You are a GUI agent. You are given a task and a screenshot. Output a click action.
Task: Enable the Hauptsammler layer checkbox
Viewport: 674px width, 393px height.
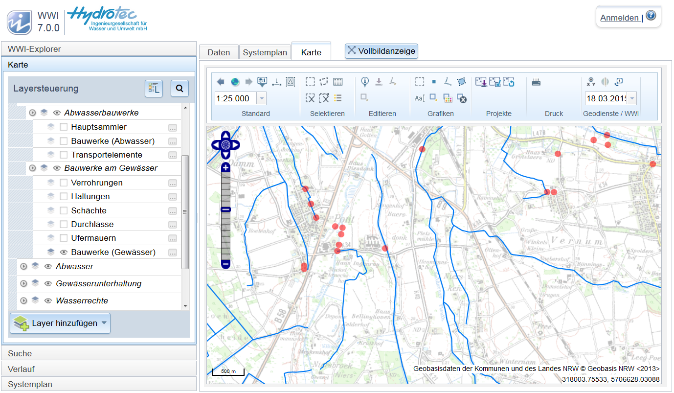(x=64, y=127)
